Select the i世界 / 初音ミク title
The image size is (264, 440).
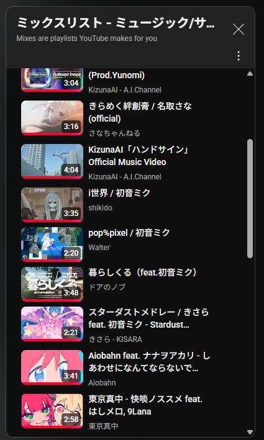119,193
